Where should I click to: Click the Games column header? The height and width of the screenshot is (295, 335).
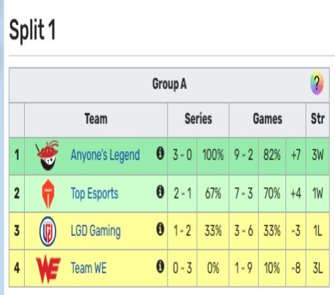click(267, 119)
